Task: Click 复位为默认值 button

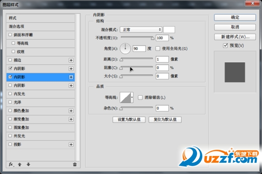Action: click(165, 119)
